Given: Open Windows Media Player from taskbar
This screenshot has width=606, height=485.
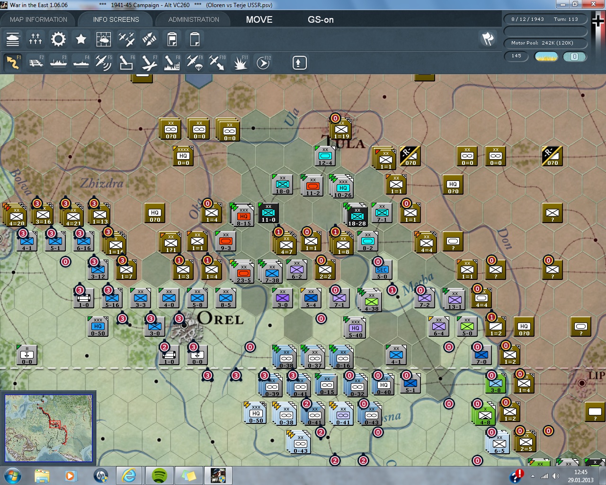Looking at the screenshot, I should 71,476.
